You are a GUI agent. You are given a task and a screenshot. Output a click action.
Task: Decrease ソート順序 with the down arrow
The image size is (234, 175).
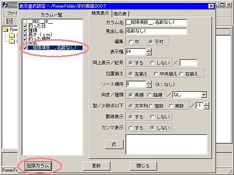click(149, 86)
